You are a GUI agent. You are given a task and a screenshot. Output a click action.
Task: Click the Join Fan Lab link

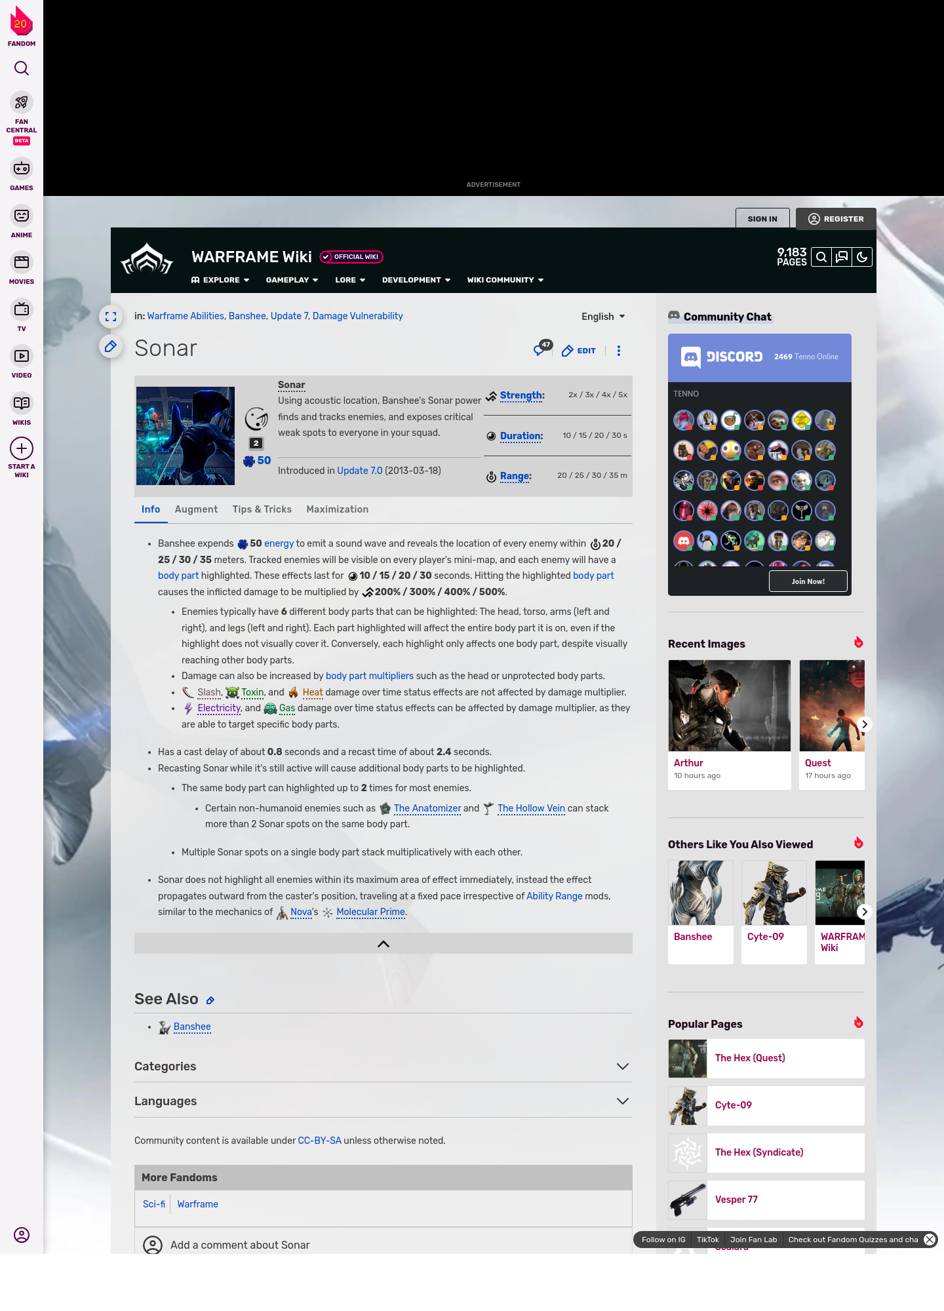753,1240
